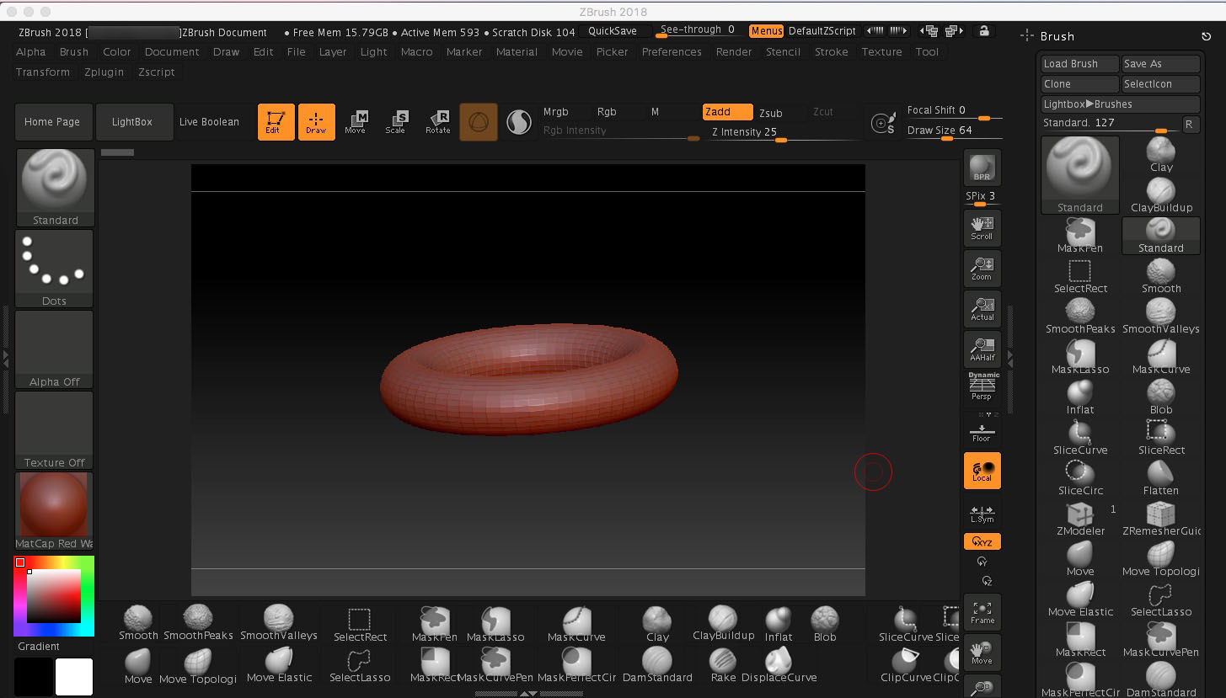
Task: Click the QuickSave button
Action: pyautogui.click(x=614, y=30)
